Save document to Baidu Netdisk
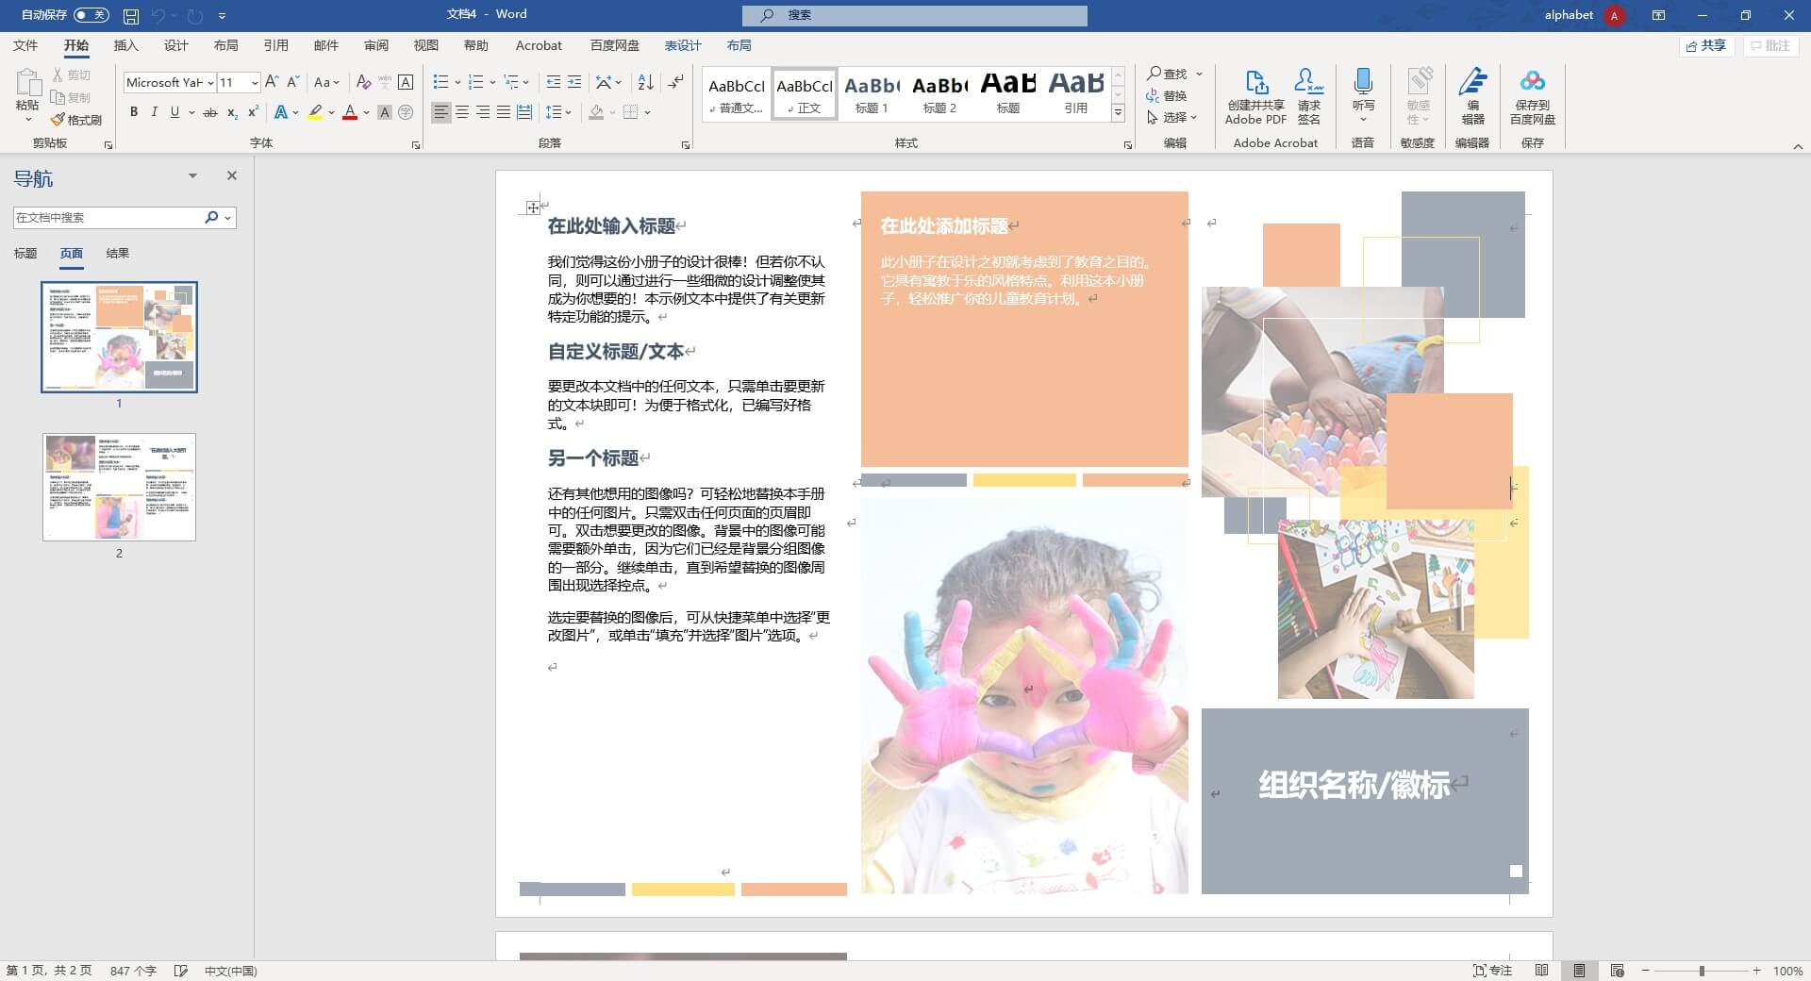The image size is (1811, 981). (1533, 94)
